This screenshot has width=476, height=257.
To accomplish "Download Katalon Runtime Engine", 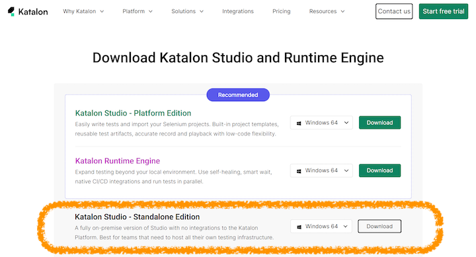I will pos(379,170).
